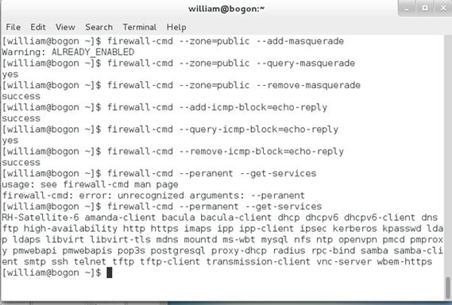This screenshot has height=305, width=452.
Task: Click the 'unrecognized arguments: --peranent' error line
Action: coord(211,195)
